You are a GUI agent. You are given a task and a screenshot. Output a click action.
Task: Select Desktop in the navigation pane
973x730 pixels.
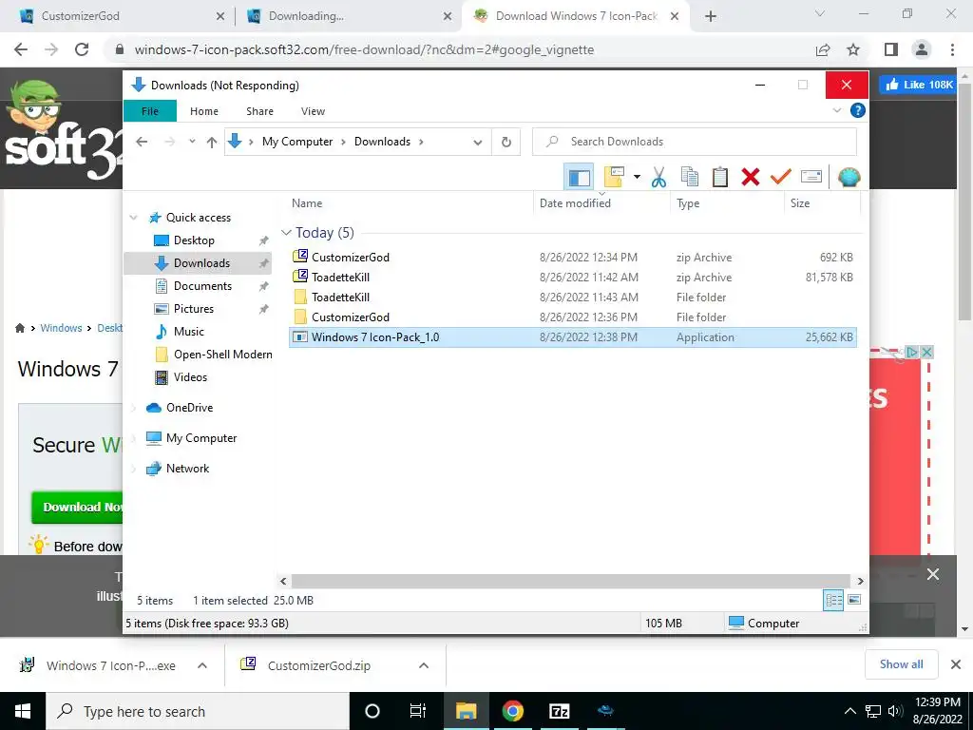coord(194,240)
